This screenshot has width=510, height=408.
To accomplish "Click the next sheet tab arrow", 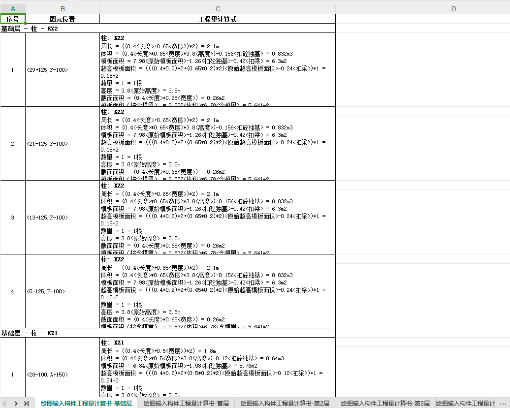I will tap(16, 404).
